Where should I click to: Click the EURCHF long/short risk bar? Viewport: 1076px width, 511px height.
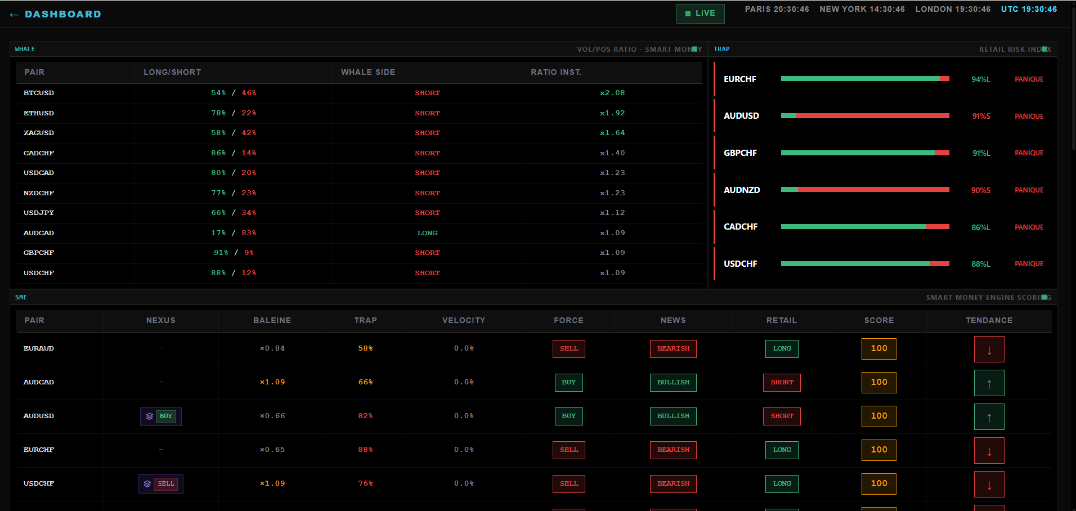[x=865, y=79]
